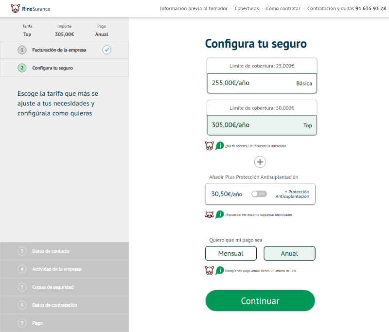Open the Actividad de la empresa step

click(65, 269)
